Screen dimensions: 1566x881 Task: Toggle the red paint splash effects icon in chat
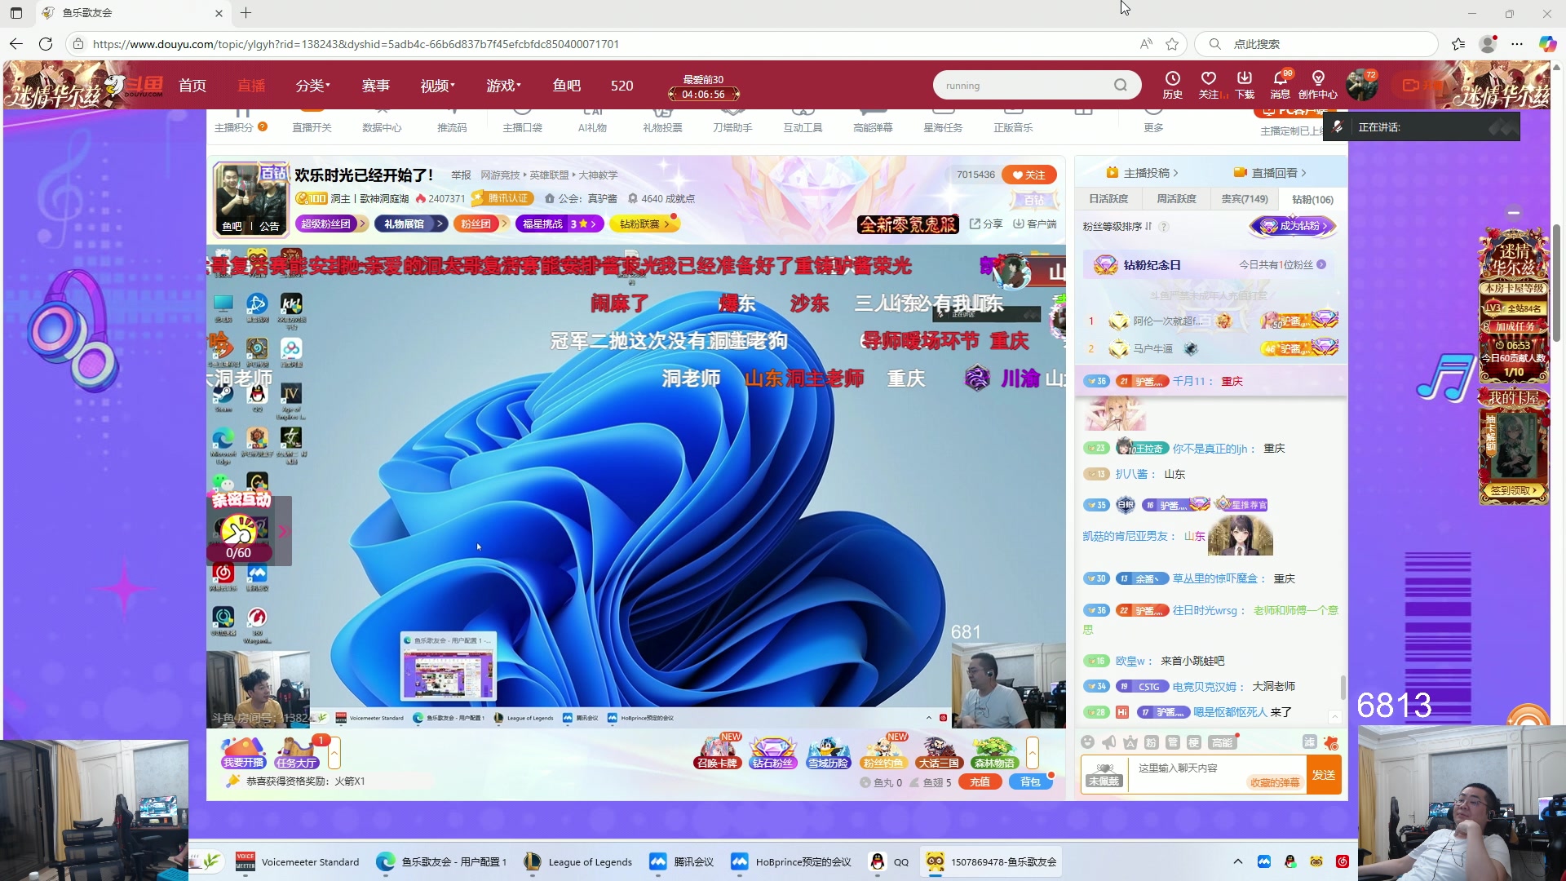point(1331,742)
